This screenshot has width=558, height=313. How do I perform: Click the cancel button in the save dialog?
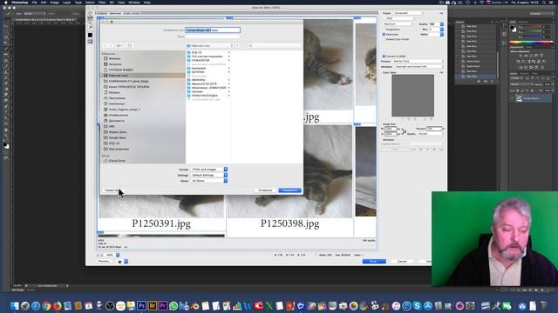click(265, 190)
